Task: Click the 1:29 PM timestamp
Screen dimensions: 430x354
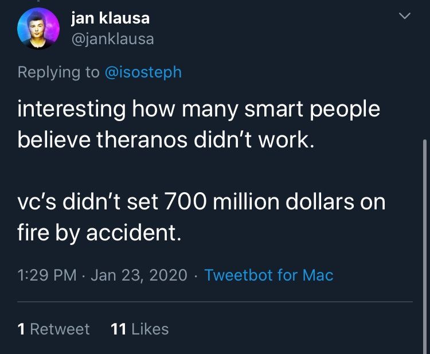Action: [x=47, y=275]
